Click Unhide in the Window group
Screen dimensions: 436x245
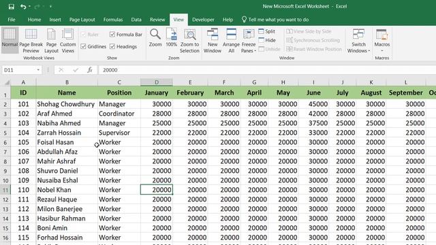point(269,49)
